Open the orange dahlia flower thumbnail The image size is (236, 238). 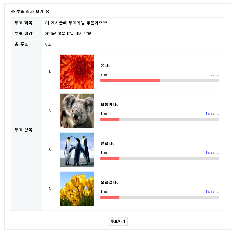[77, 72]
